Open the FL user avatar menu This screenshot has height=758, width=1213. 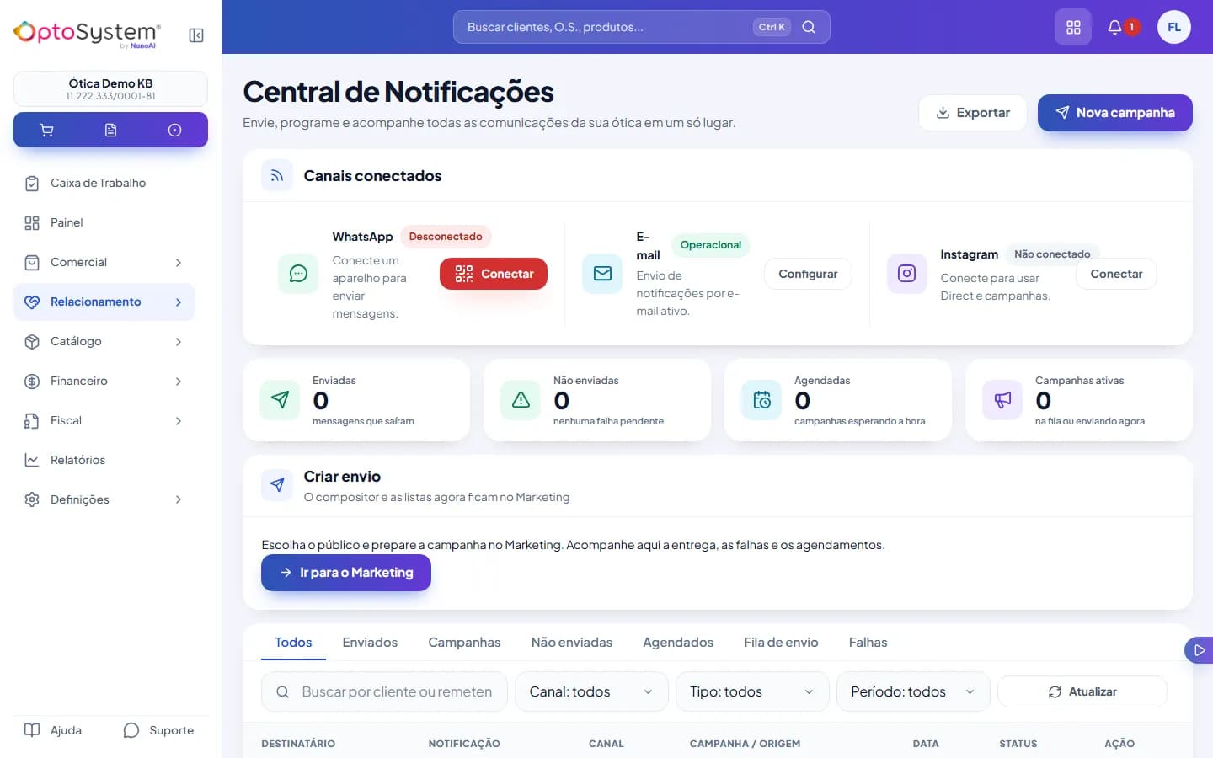coord(1174,27)
